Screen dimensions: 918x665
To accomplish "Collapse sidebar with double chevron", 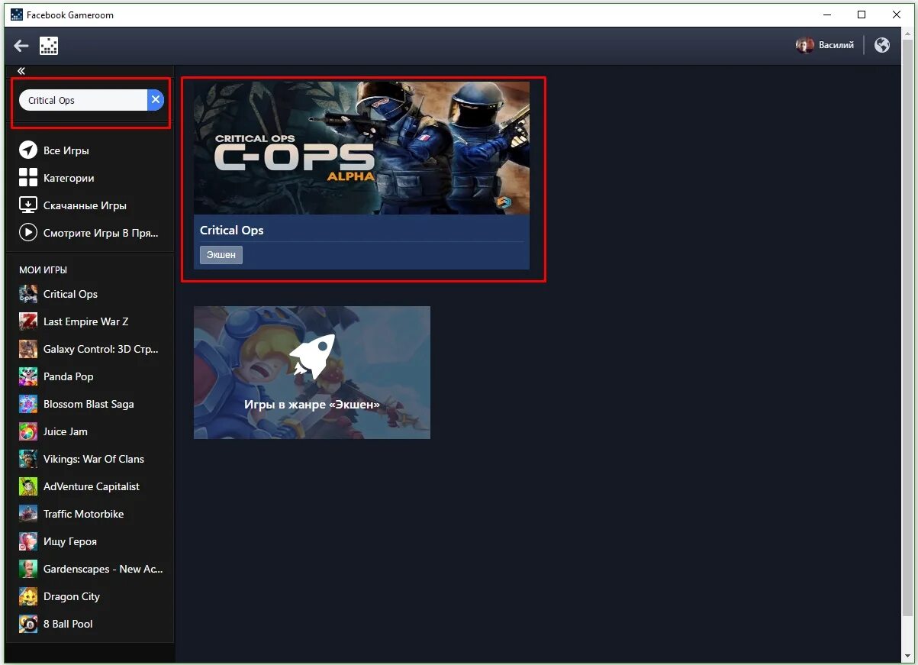I will click(21, 70).
